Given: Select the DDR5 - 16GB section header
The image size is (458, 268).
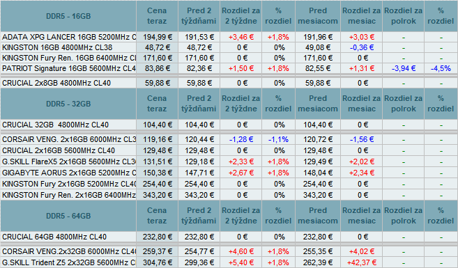Looking at the screenshot, I should [68, 16].
